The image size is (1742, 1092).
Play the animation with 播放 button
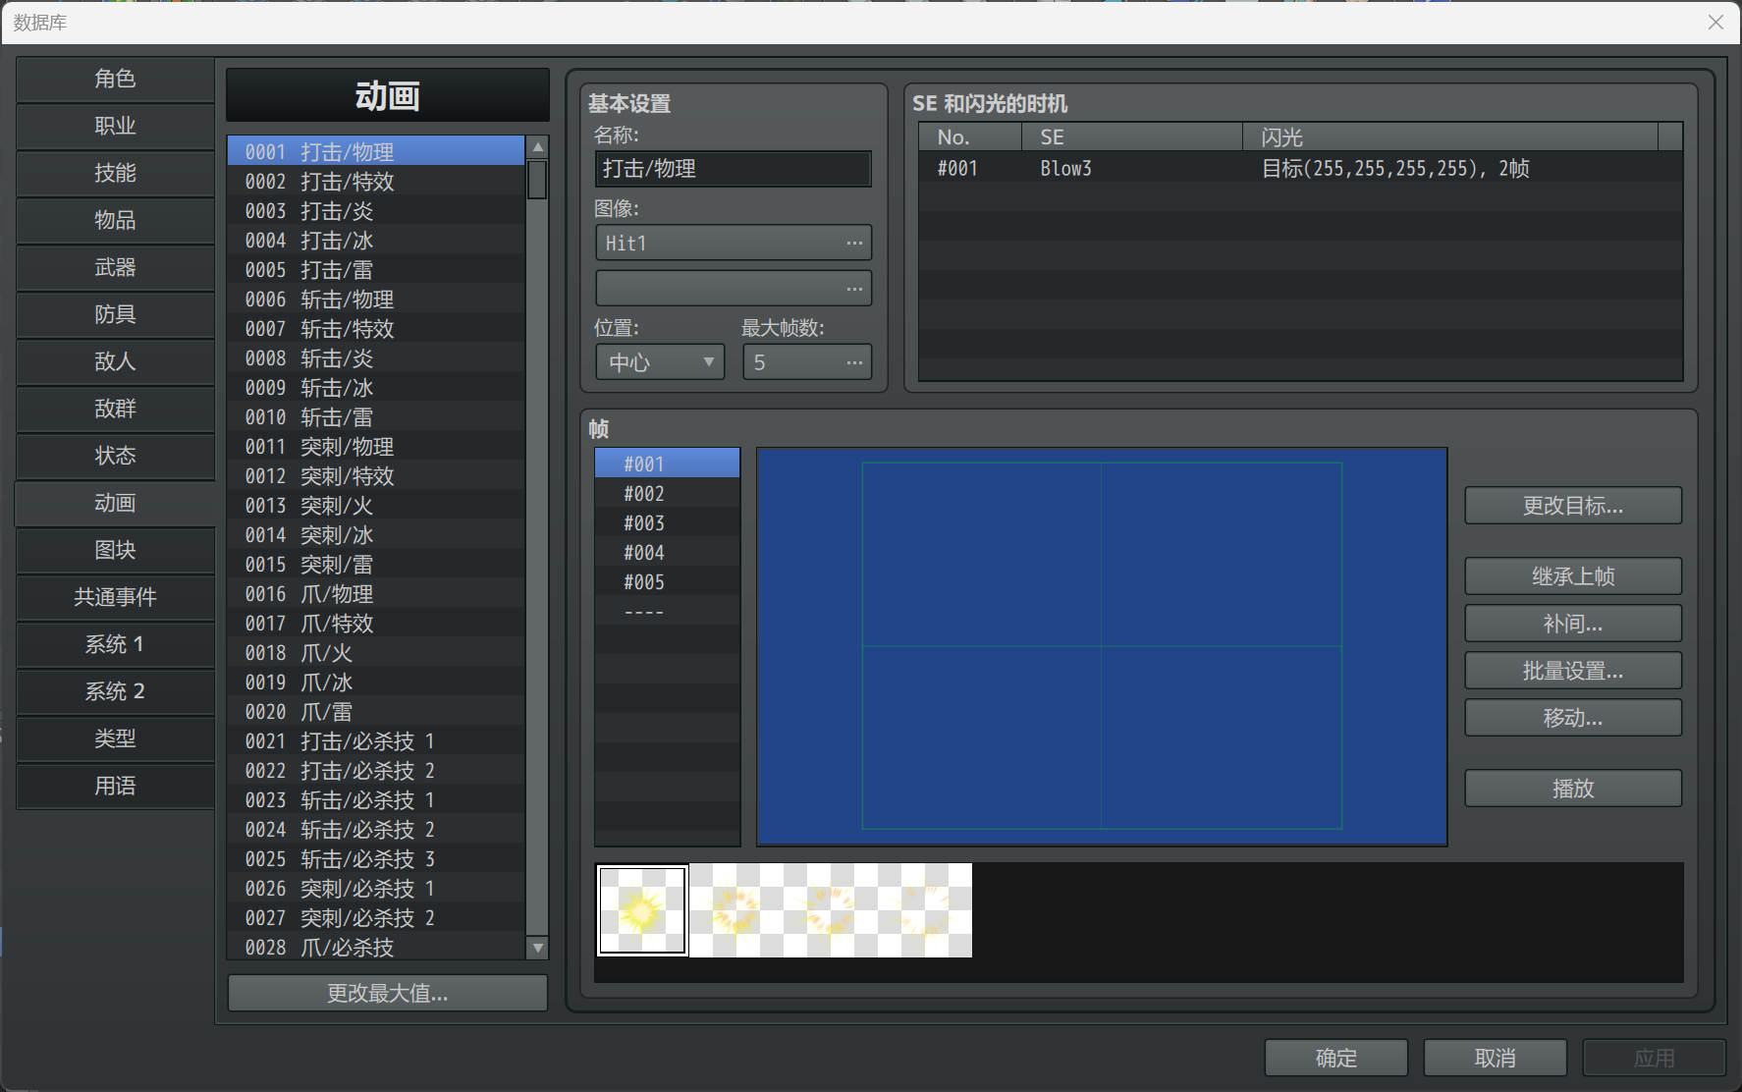tap(1573, 789)
